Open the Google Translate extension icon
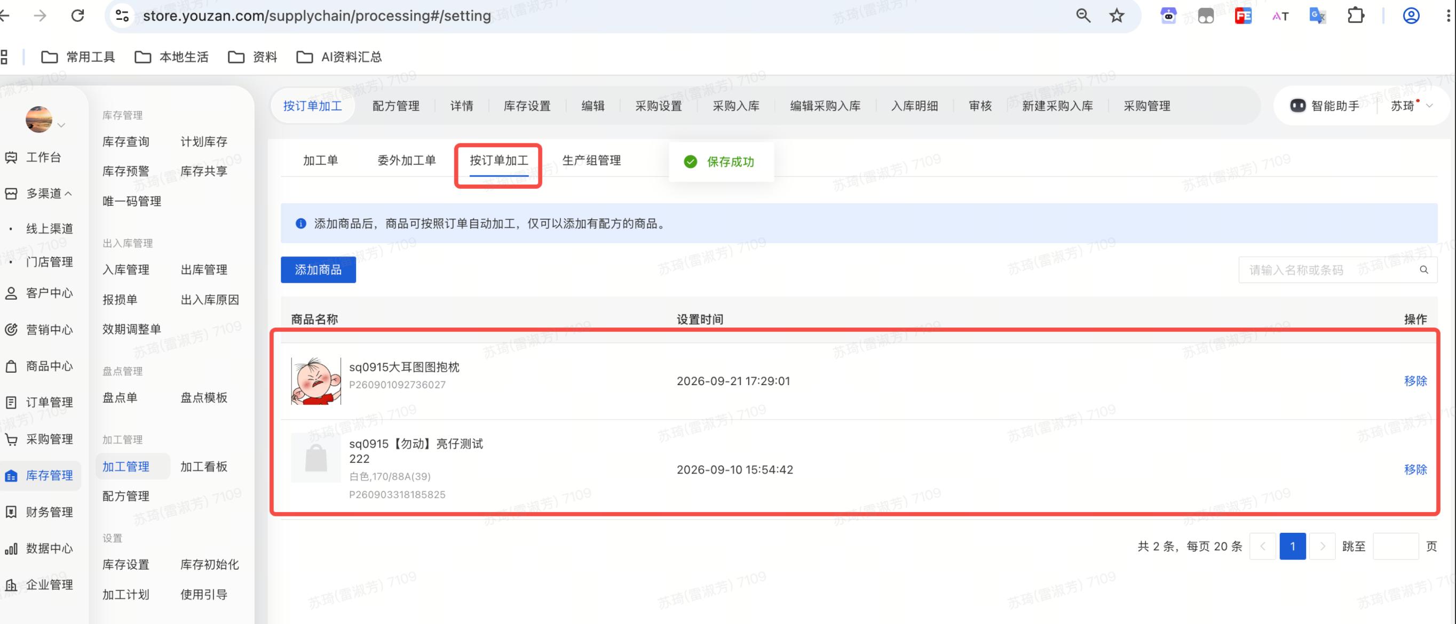Viewport: 1456px width, 624px height. pos(1318,15)
